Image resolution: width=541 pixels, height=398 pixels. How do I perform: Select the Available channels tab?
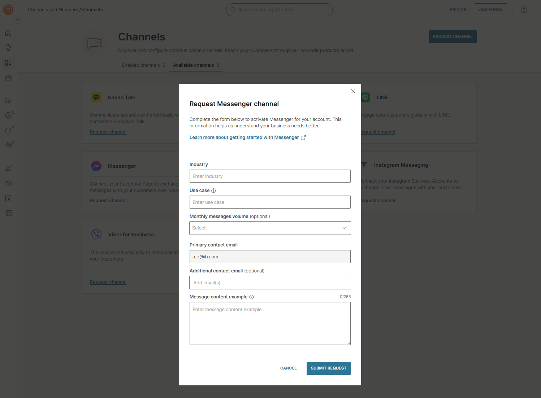point(196,65)
